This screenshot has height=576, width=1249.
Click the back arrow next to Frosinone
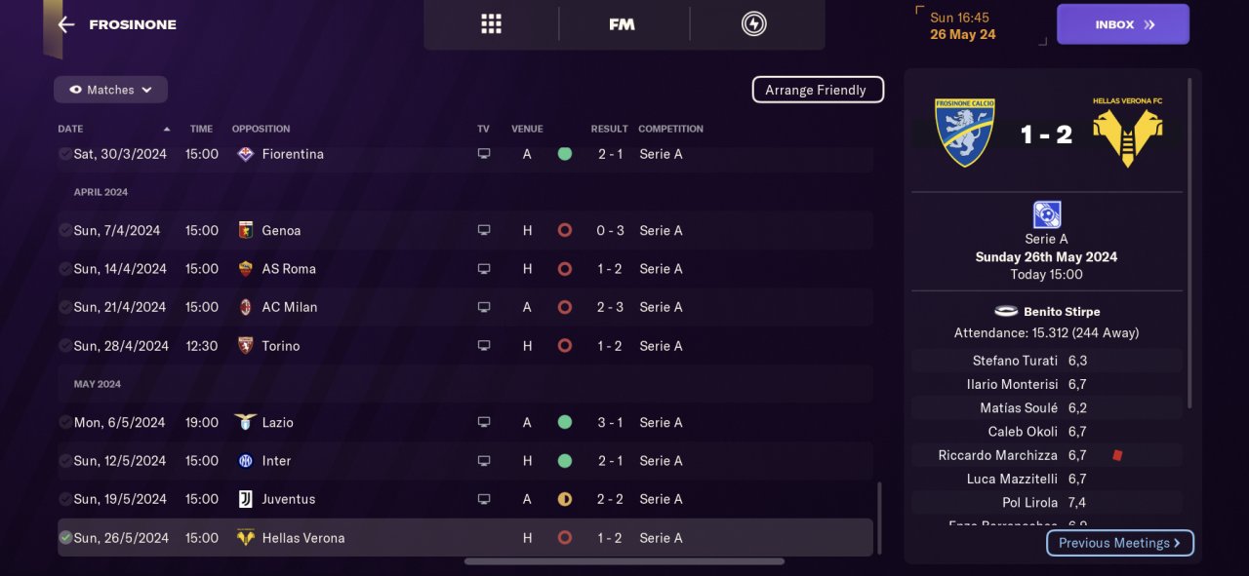65,25
